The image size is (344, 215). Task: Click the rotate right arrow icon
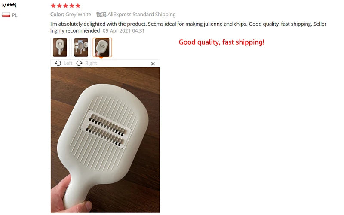[80, 63]
